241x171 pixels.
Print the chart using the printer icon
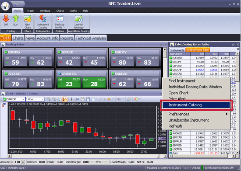[x=82, y=99]
